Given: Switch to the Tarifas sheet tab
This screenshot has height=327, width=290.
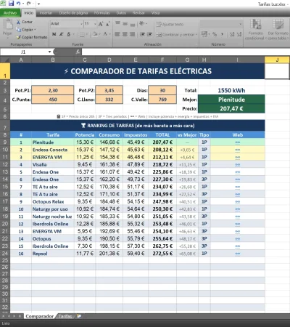Looking at the screenshot, I should coord(65,316).
